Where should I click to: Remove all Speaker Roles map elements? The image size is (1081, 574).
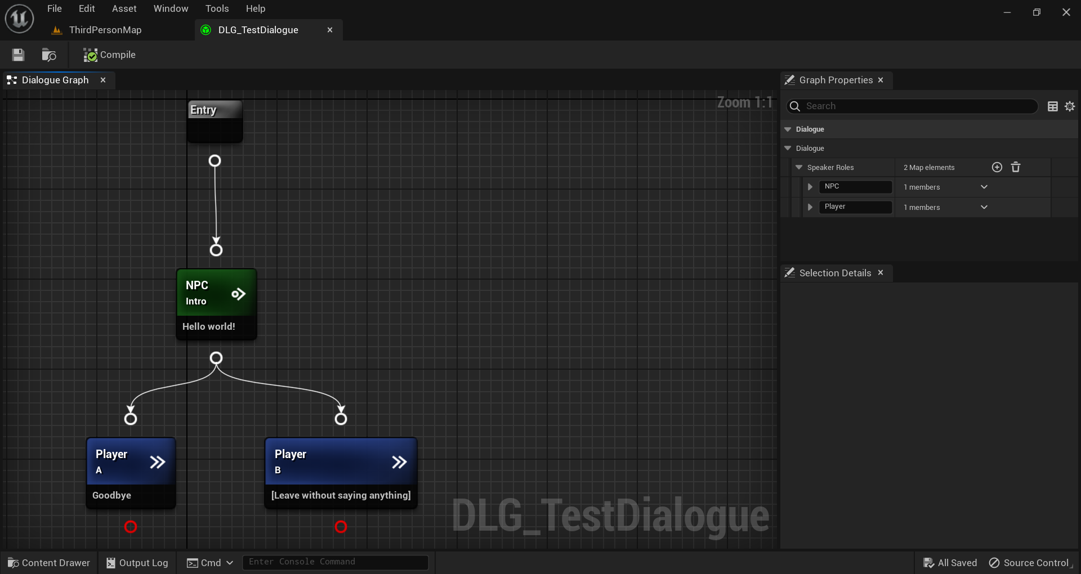tap(1016, 167)
